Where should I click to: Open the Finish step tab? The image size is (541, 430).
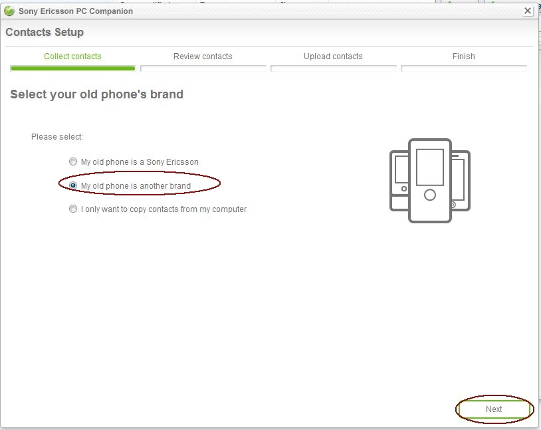click(x=463, y=56)
